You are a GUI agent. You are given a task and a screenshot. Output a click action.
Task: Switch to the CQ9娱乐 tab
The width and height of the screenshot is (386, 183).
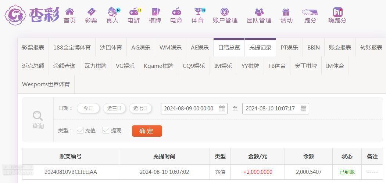pyautogui.click(x=194, y=66)
